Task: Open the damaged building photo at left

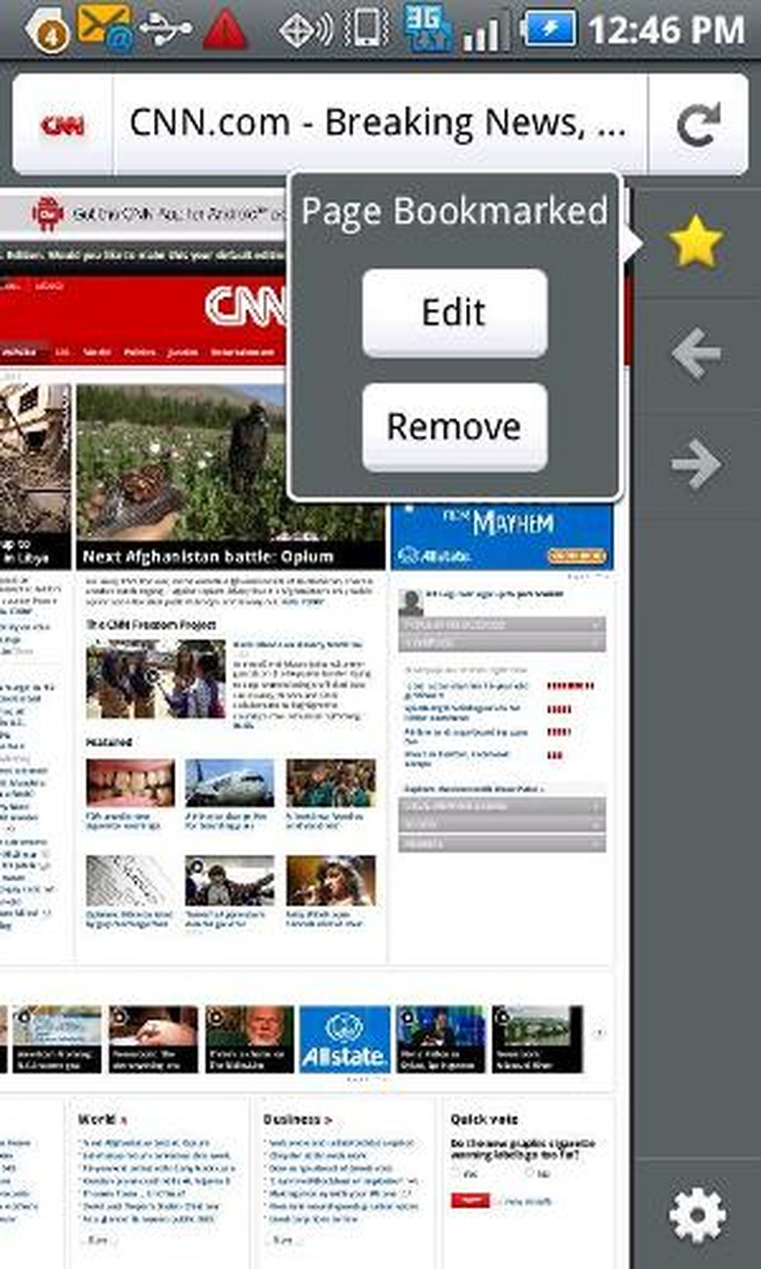Action: [34, 460]
